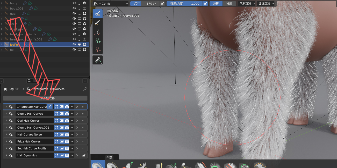Expand the tail item in the outliner
Screen dimensions: 337x168
2,49
